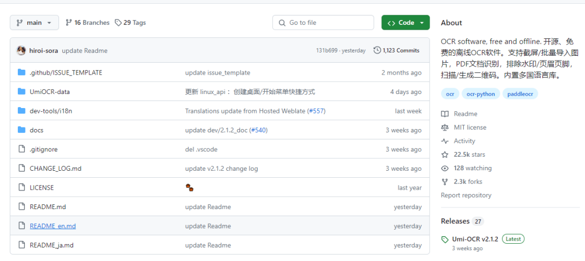View the 22.5k stars list
This screenshot has height=261, width=585.
pos(469,155)
